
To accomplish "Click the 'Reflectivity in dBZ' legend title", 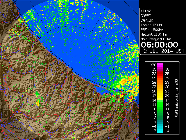I will [x=177, y=98].
